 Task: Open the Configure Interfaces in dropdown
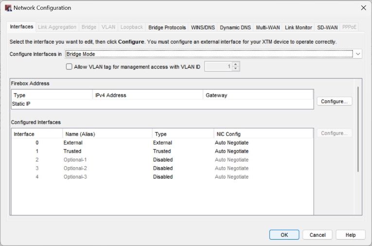358,54
